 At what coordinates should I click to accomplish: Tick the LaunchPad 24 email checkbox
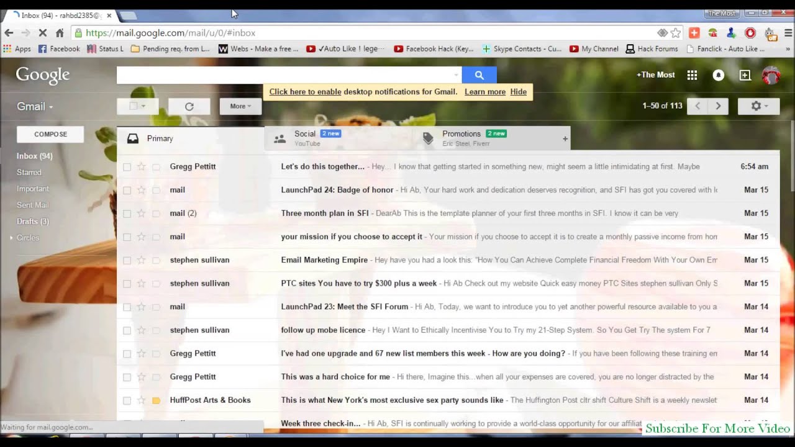click(127, 190)
